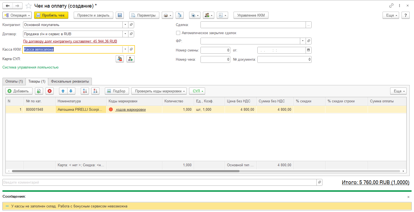Expand the comment field editor
This screenshot has height=212, width=414.
pyautogui.click(x=319, y=182)
